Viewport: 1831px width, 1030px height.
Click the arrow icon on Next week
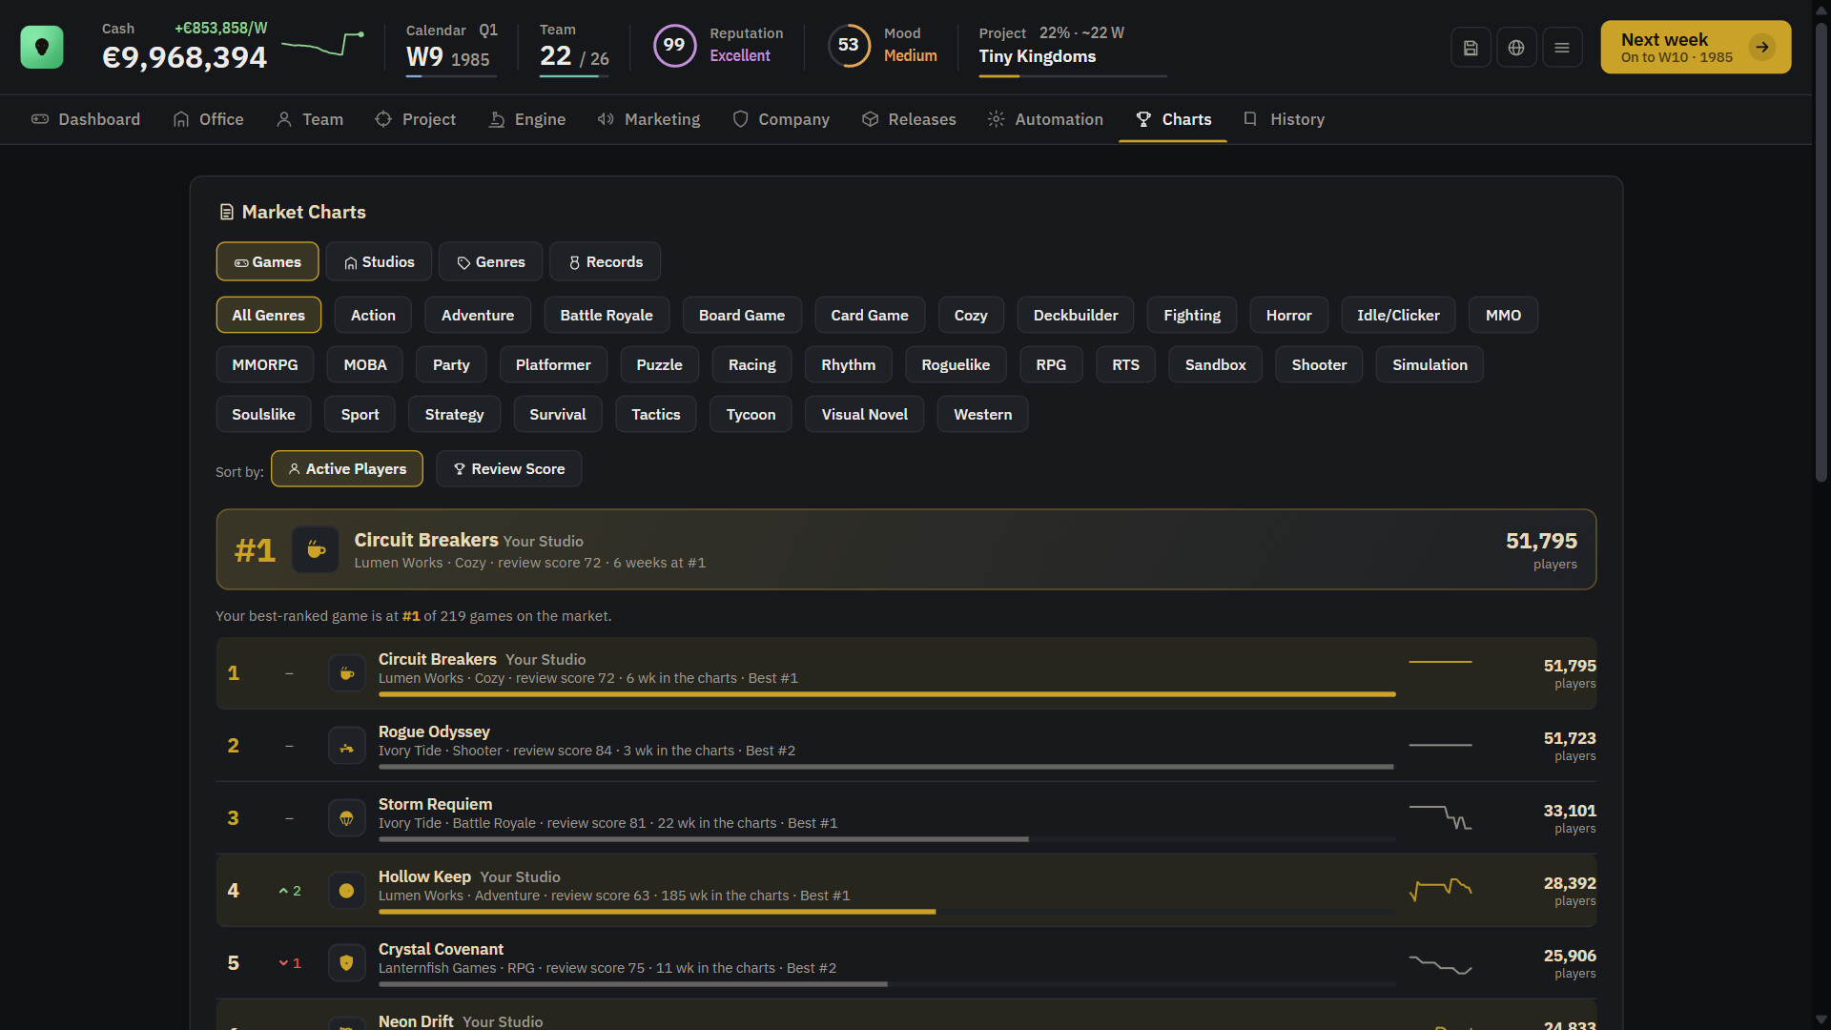point(1762,47)
